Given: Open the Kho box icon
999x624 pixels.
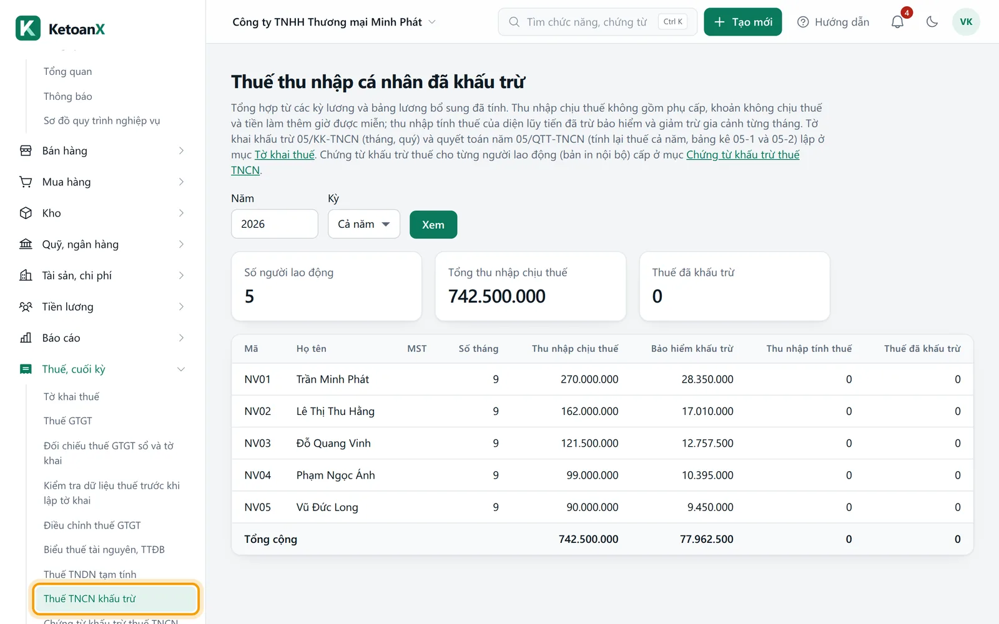Looking at the screenshot, I should coord(26,213).
